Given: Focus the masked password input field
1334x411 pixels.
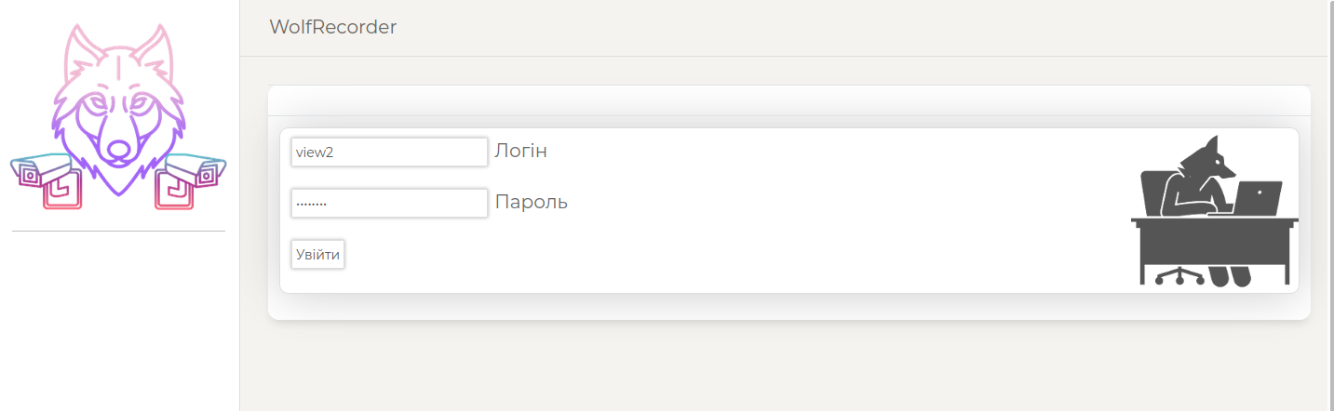Looking at the screenshot, I should pos(389,203).
